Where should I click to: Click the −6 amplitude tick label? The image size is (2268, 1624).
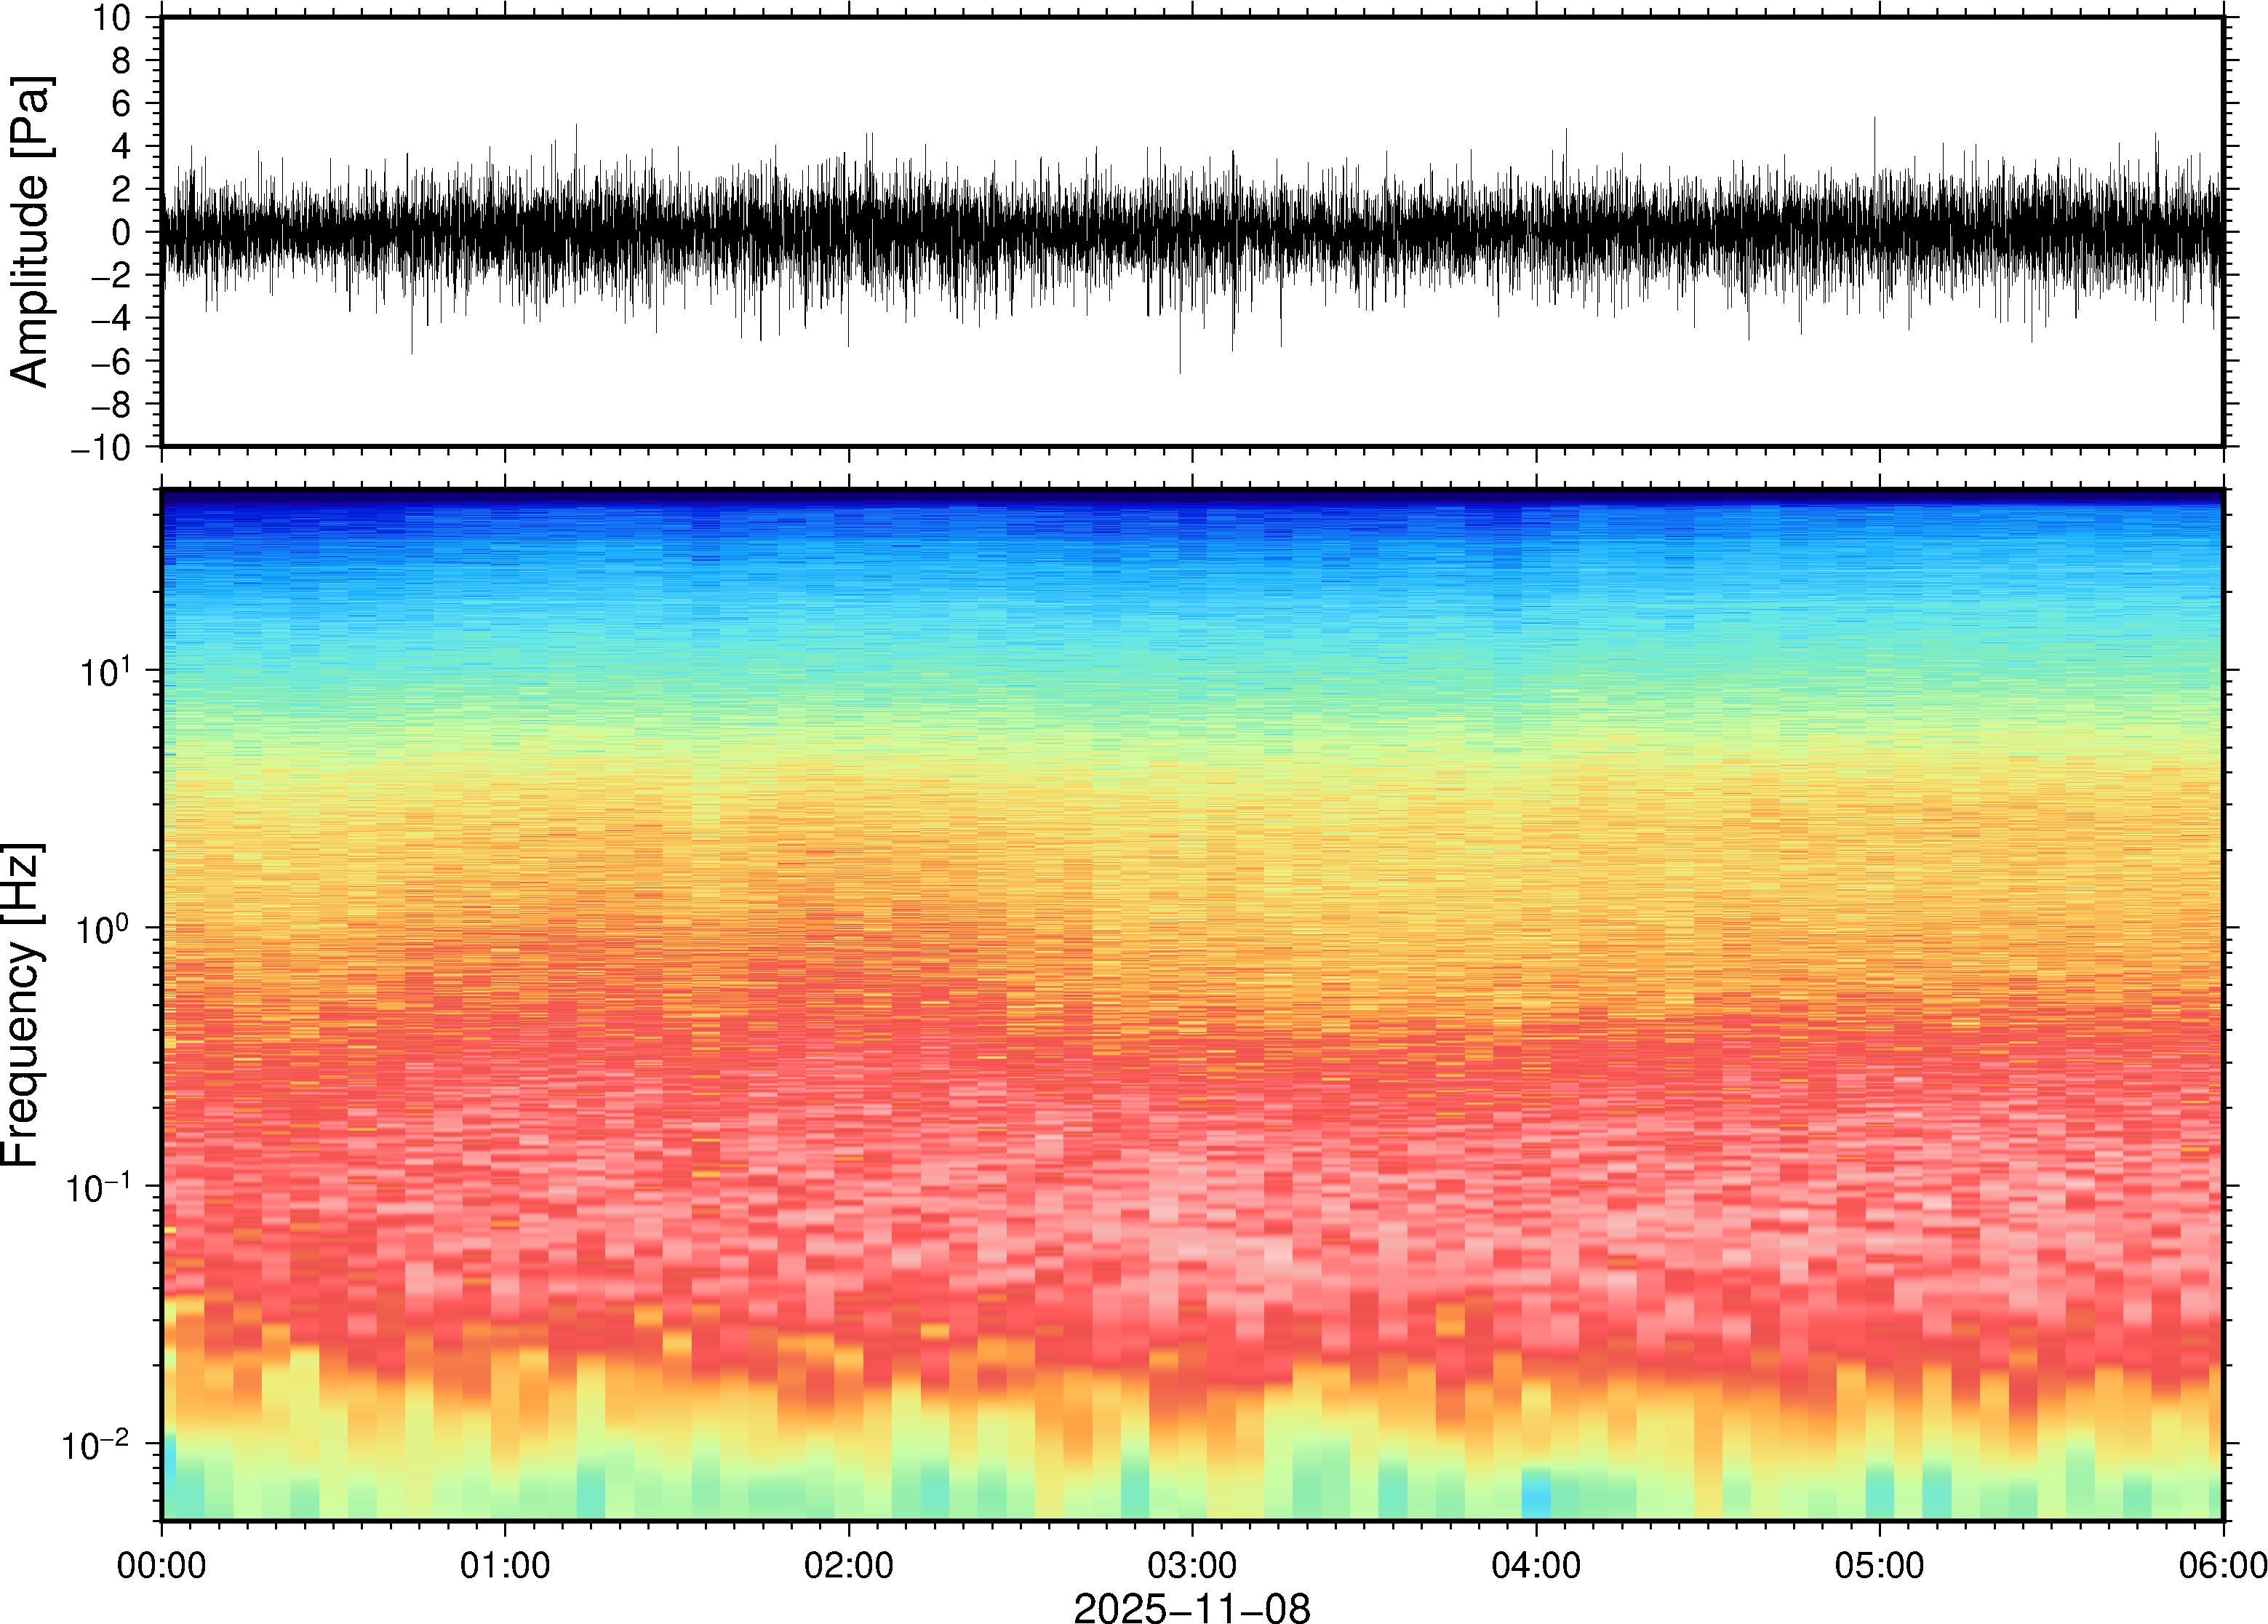pos(110,362)
